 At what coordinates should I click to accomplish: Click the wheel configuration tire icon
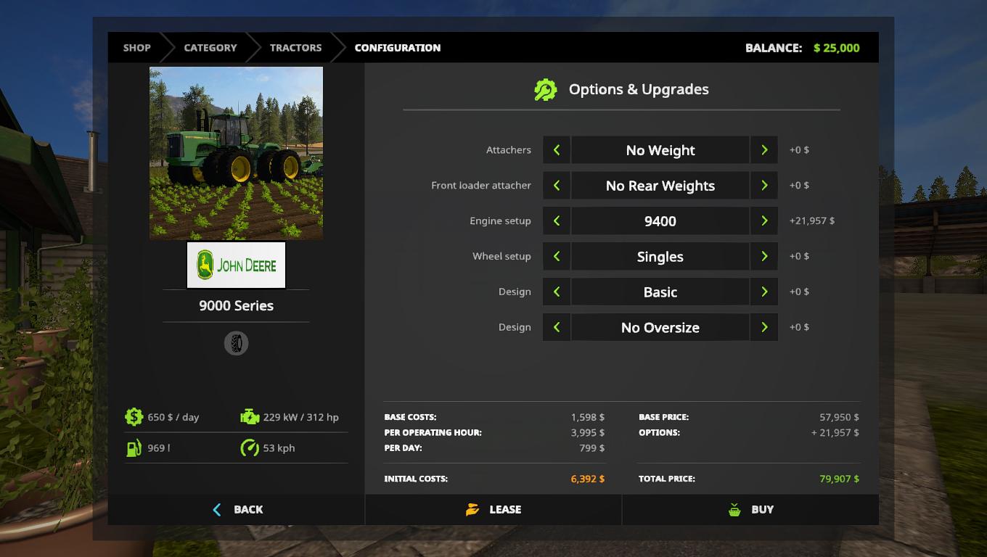pyautogui.click(x=236, y=343)
